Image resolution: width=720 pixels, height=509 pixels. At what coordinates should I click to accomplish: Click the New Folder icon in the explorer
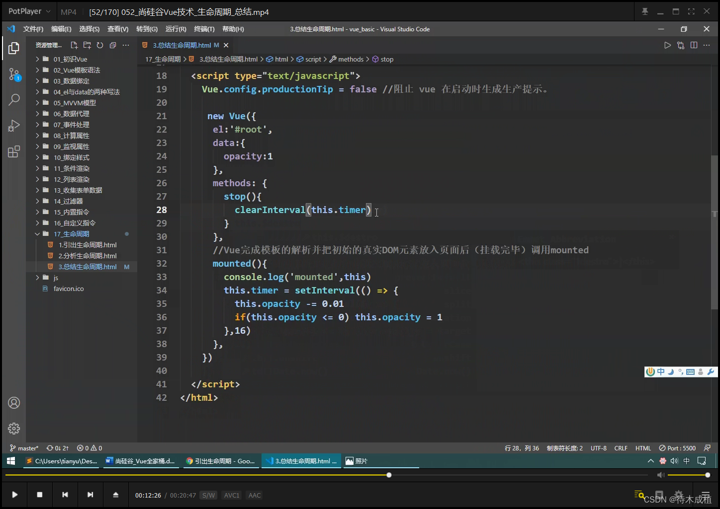click(87, 45)
